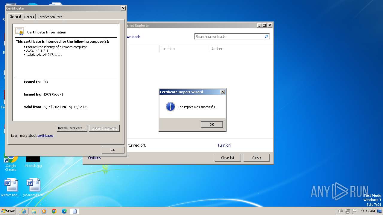Confirm the import success with OK

tap(212, 125)
